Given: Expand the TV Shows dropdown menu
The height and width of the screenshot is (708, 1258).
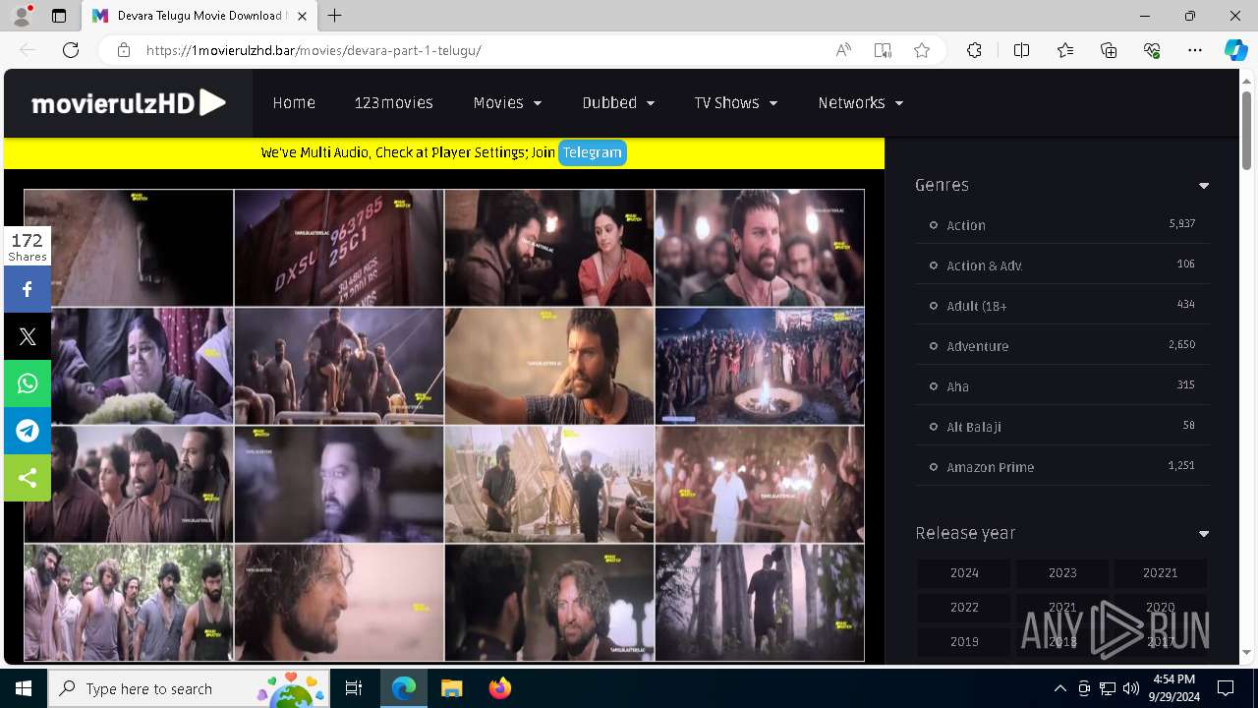Looking at the screenshot, I should (x=736, y=102).
